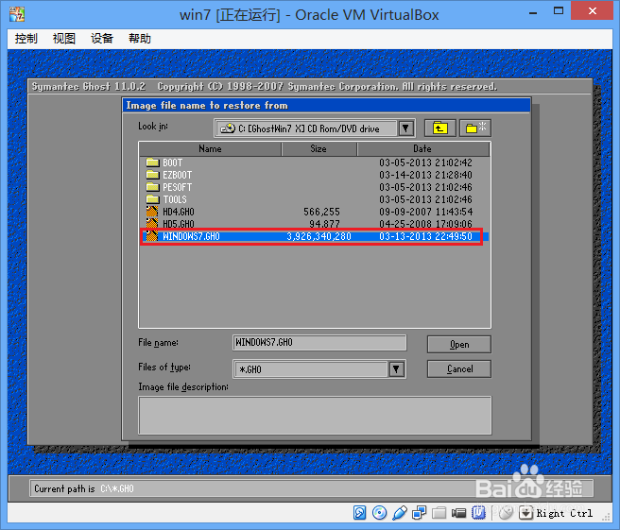Click the USB devices status icon

(400, 513)
